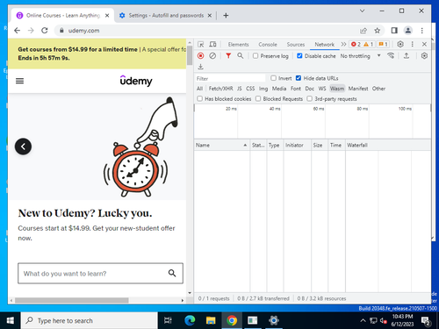Select Online Courses browser tab
Viewport: 439px width, 329px height.
63,16
